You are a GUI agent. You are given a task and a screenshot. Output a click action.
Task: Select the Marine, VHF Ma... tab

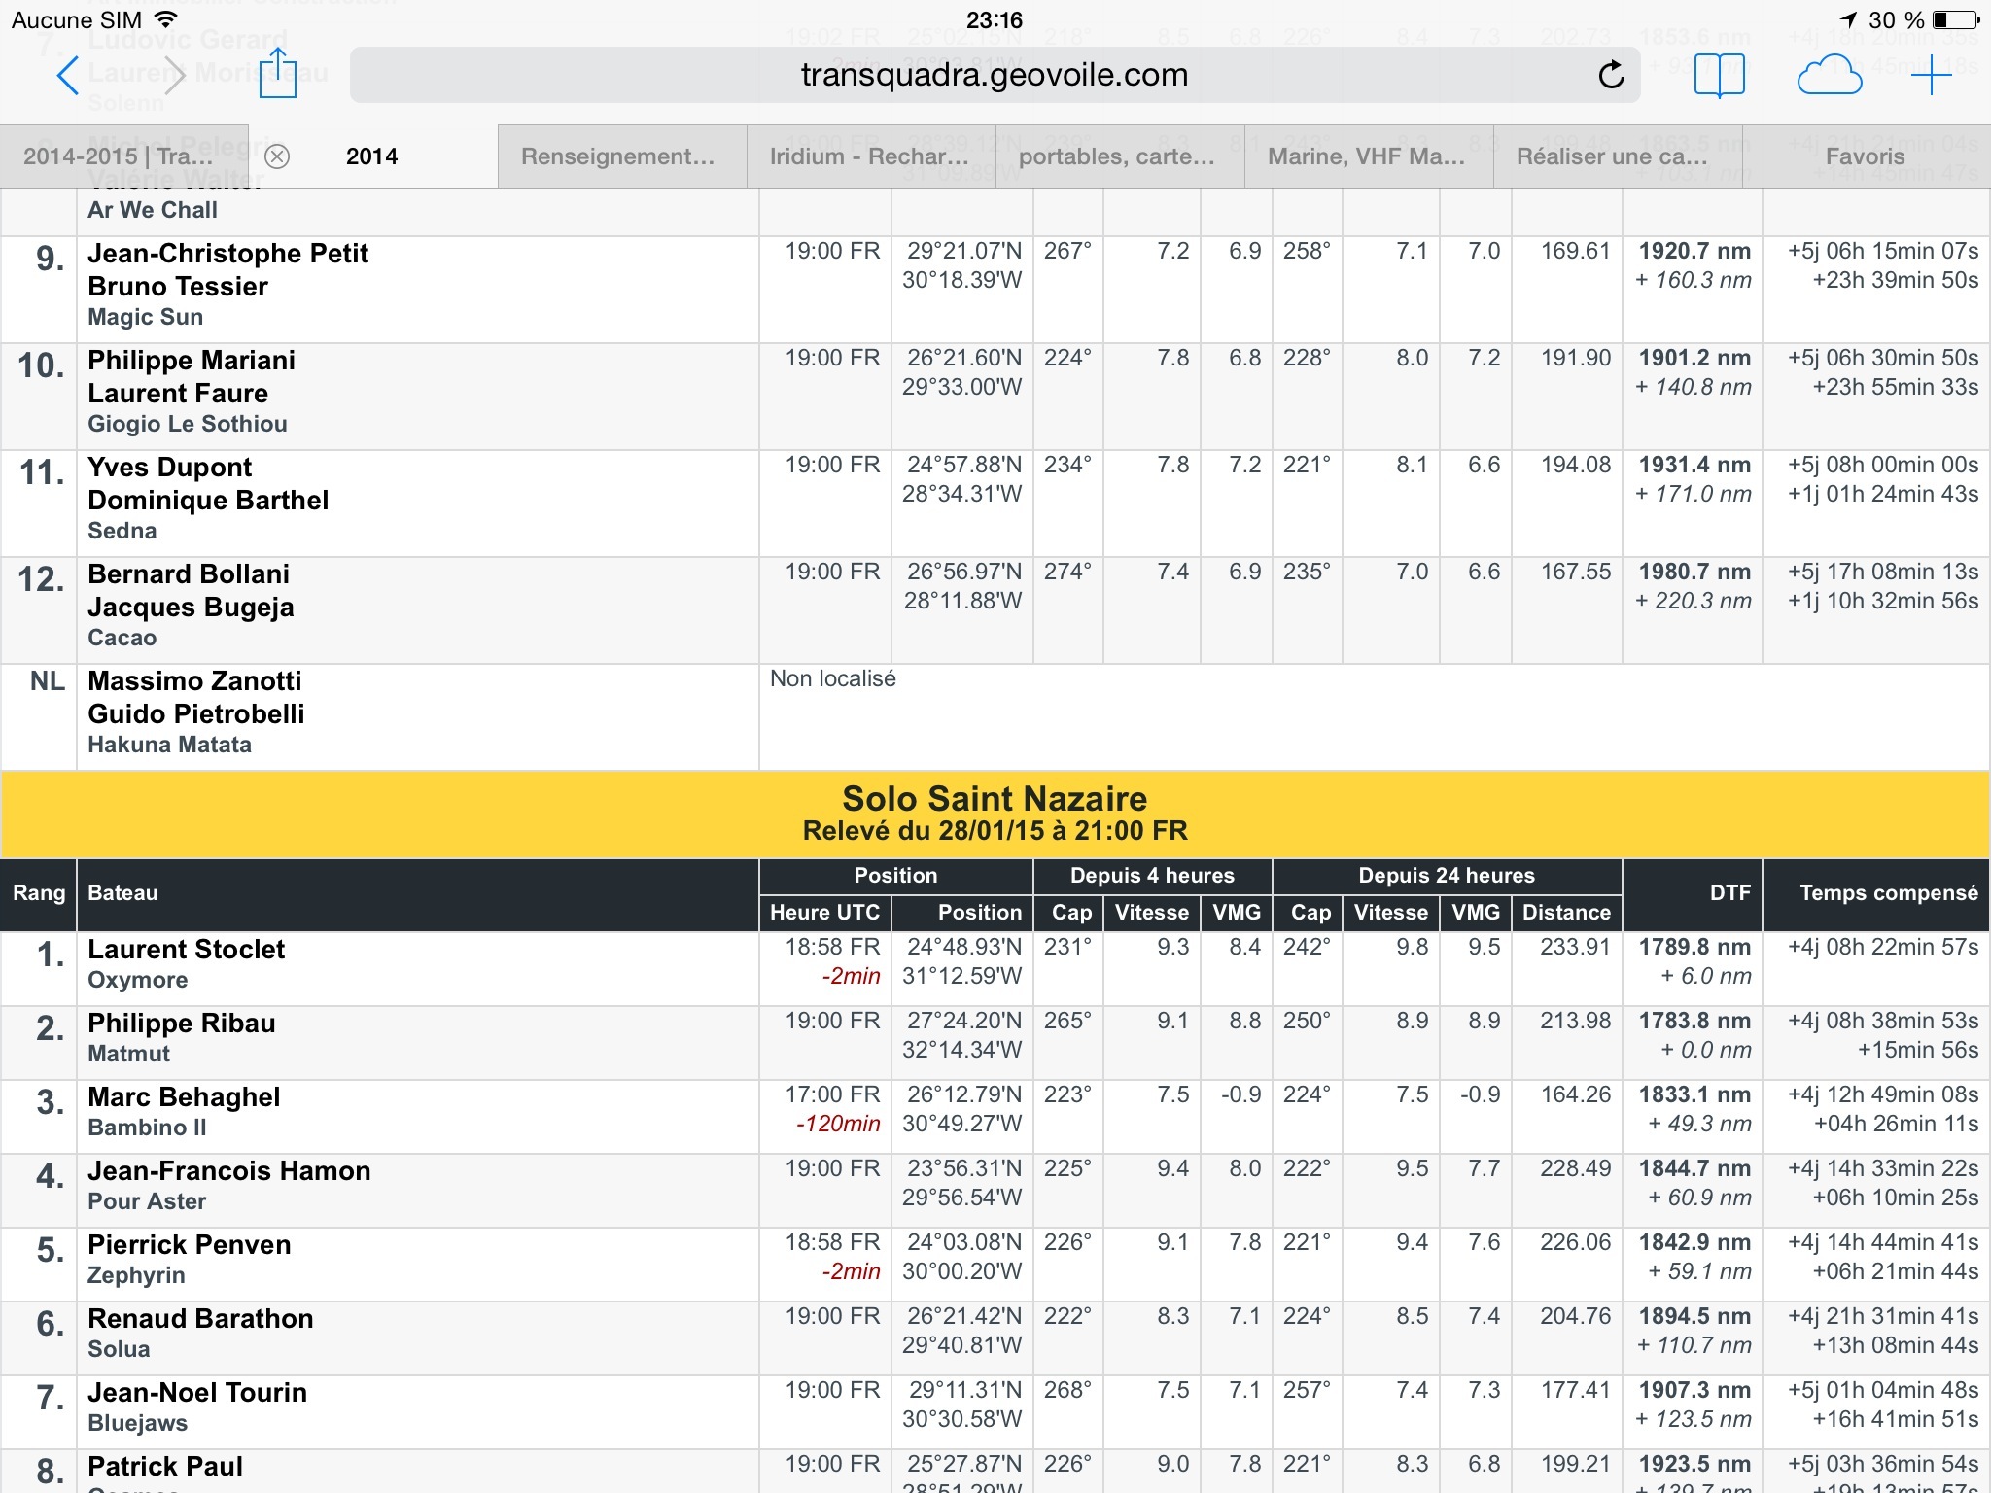[1367, 156]
